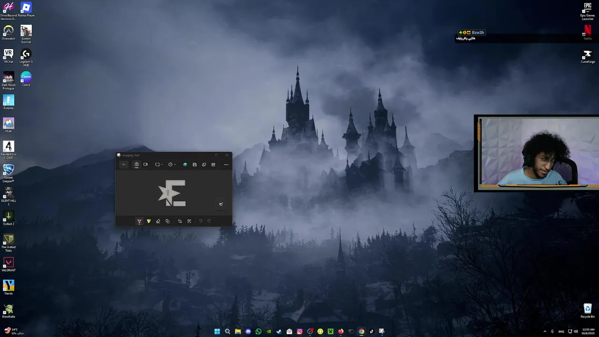Open the Canva desktop shortcut
This screenshot has height=337, width=599.
coord(26,79)
